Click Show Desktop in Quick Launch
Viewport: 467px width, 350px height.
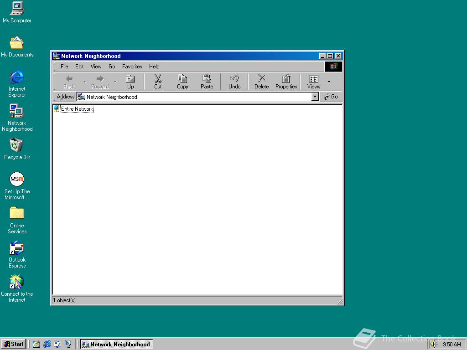36,345
